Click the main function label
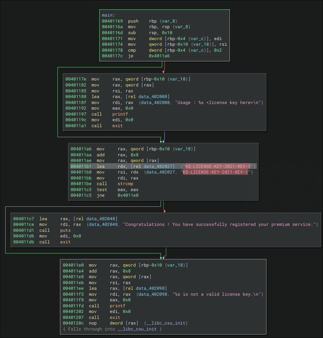This screenshot has height=338, width=323. [108, 15]
